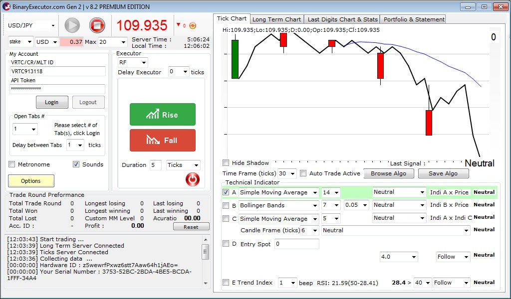
Task: Check the Auto Trade Active box
Action: tap(303, 173)
